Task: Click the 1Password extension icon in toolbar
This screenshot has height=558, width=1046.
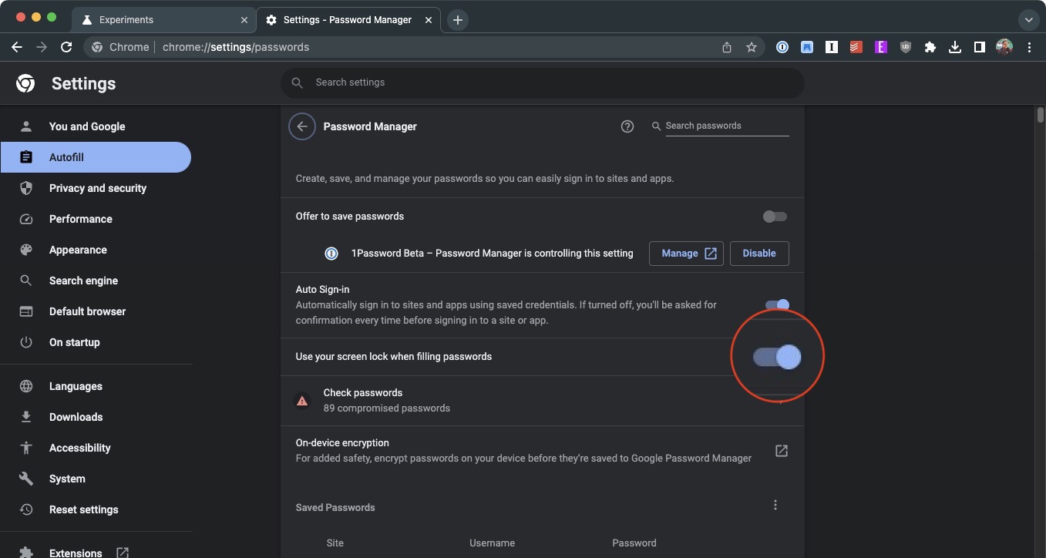Action: [782, 47]
